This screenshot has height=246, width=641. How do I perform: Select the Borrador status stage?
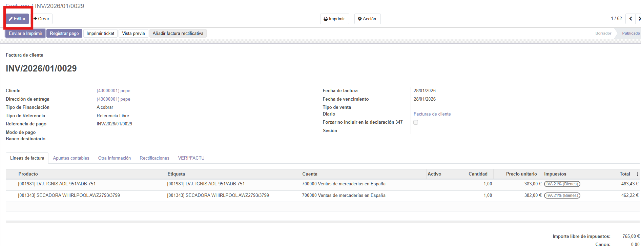[603, 34]
